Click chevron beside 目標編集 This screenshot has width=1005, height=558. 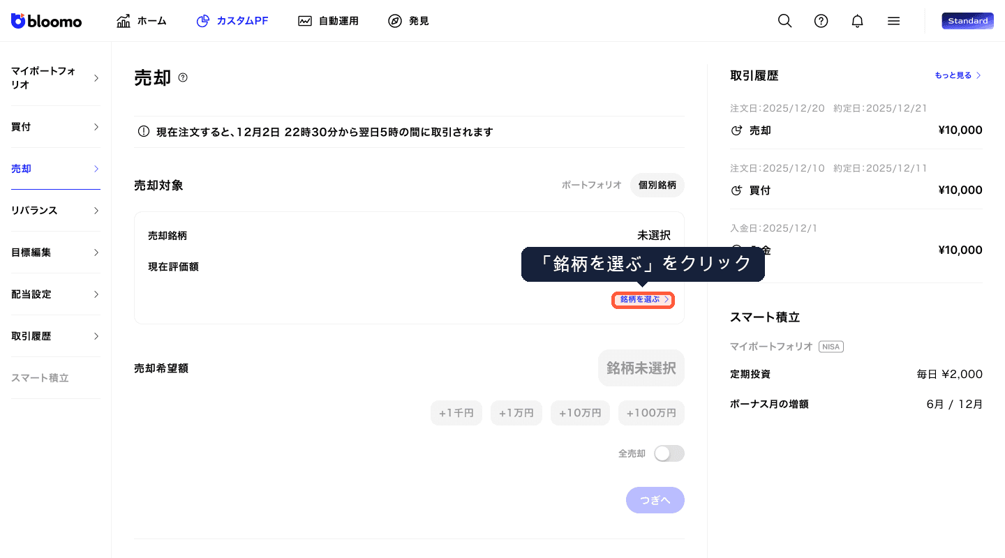click(96, 252)
